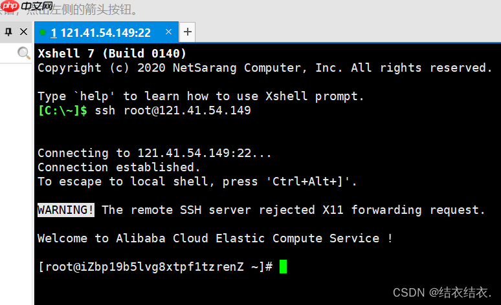Click the Xshell 7 (Build 0140) heading

[112, 53]
